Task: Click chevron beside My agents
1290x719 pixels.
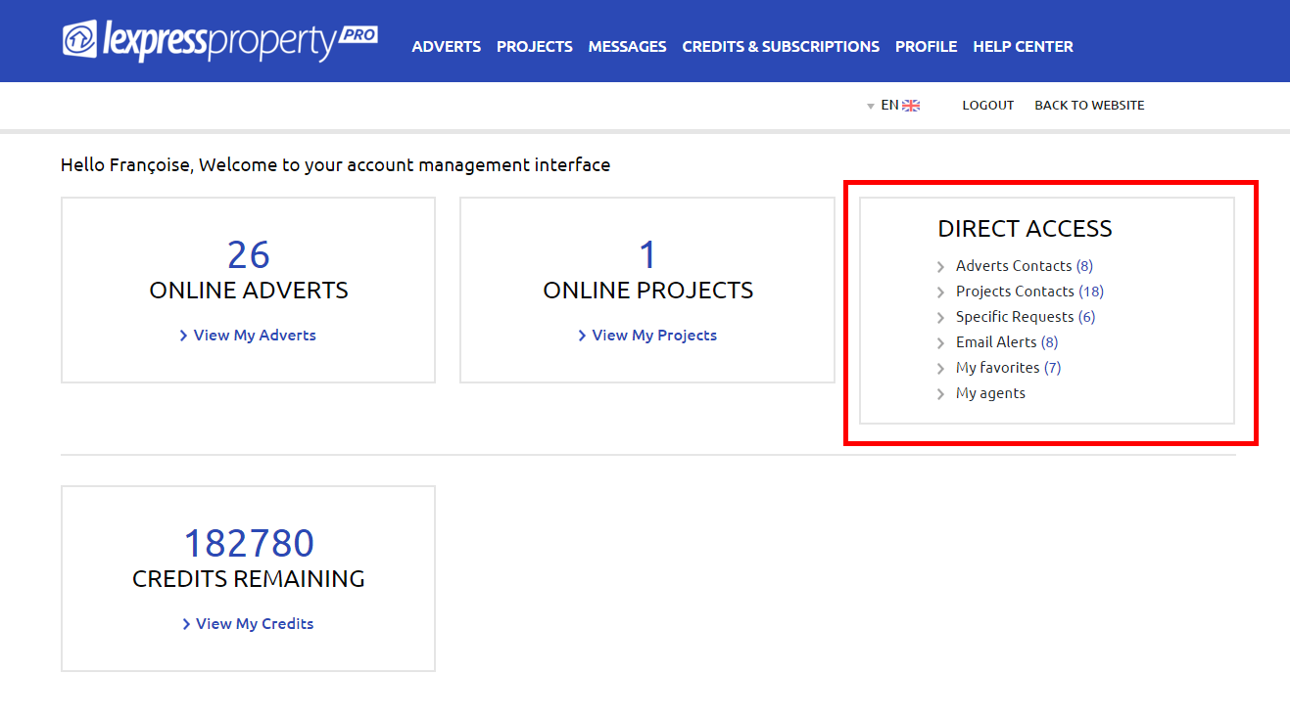Action: pyautogui.click(x=940, y=394)
